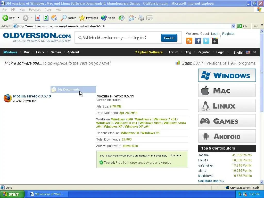
Task: Click the Firefox logo icon
Action: (8, 98)
